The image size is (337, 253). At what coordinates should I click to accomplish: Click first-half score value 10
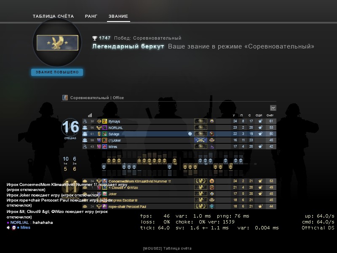click(66, 159)
